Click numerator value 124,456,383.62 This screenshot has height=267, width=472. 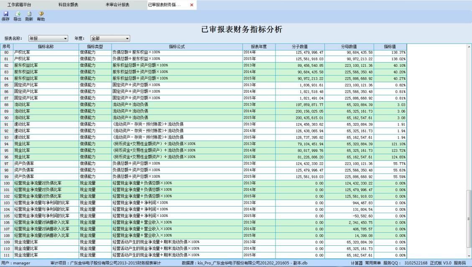[309, 124]
